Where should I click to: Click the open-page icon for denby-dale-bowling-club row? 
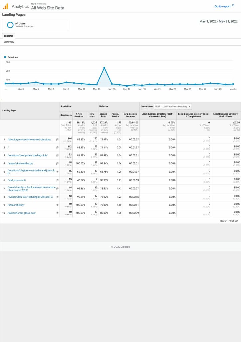click(57, 156)
